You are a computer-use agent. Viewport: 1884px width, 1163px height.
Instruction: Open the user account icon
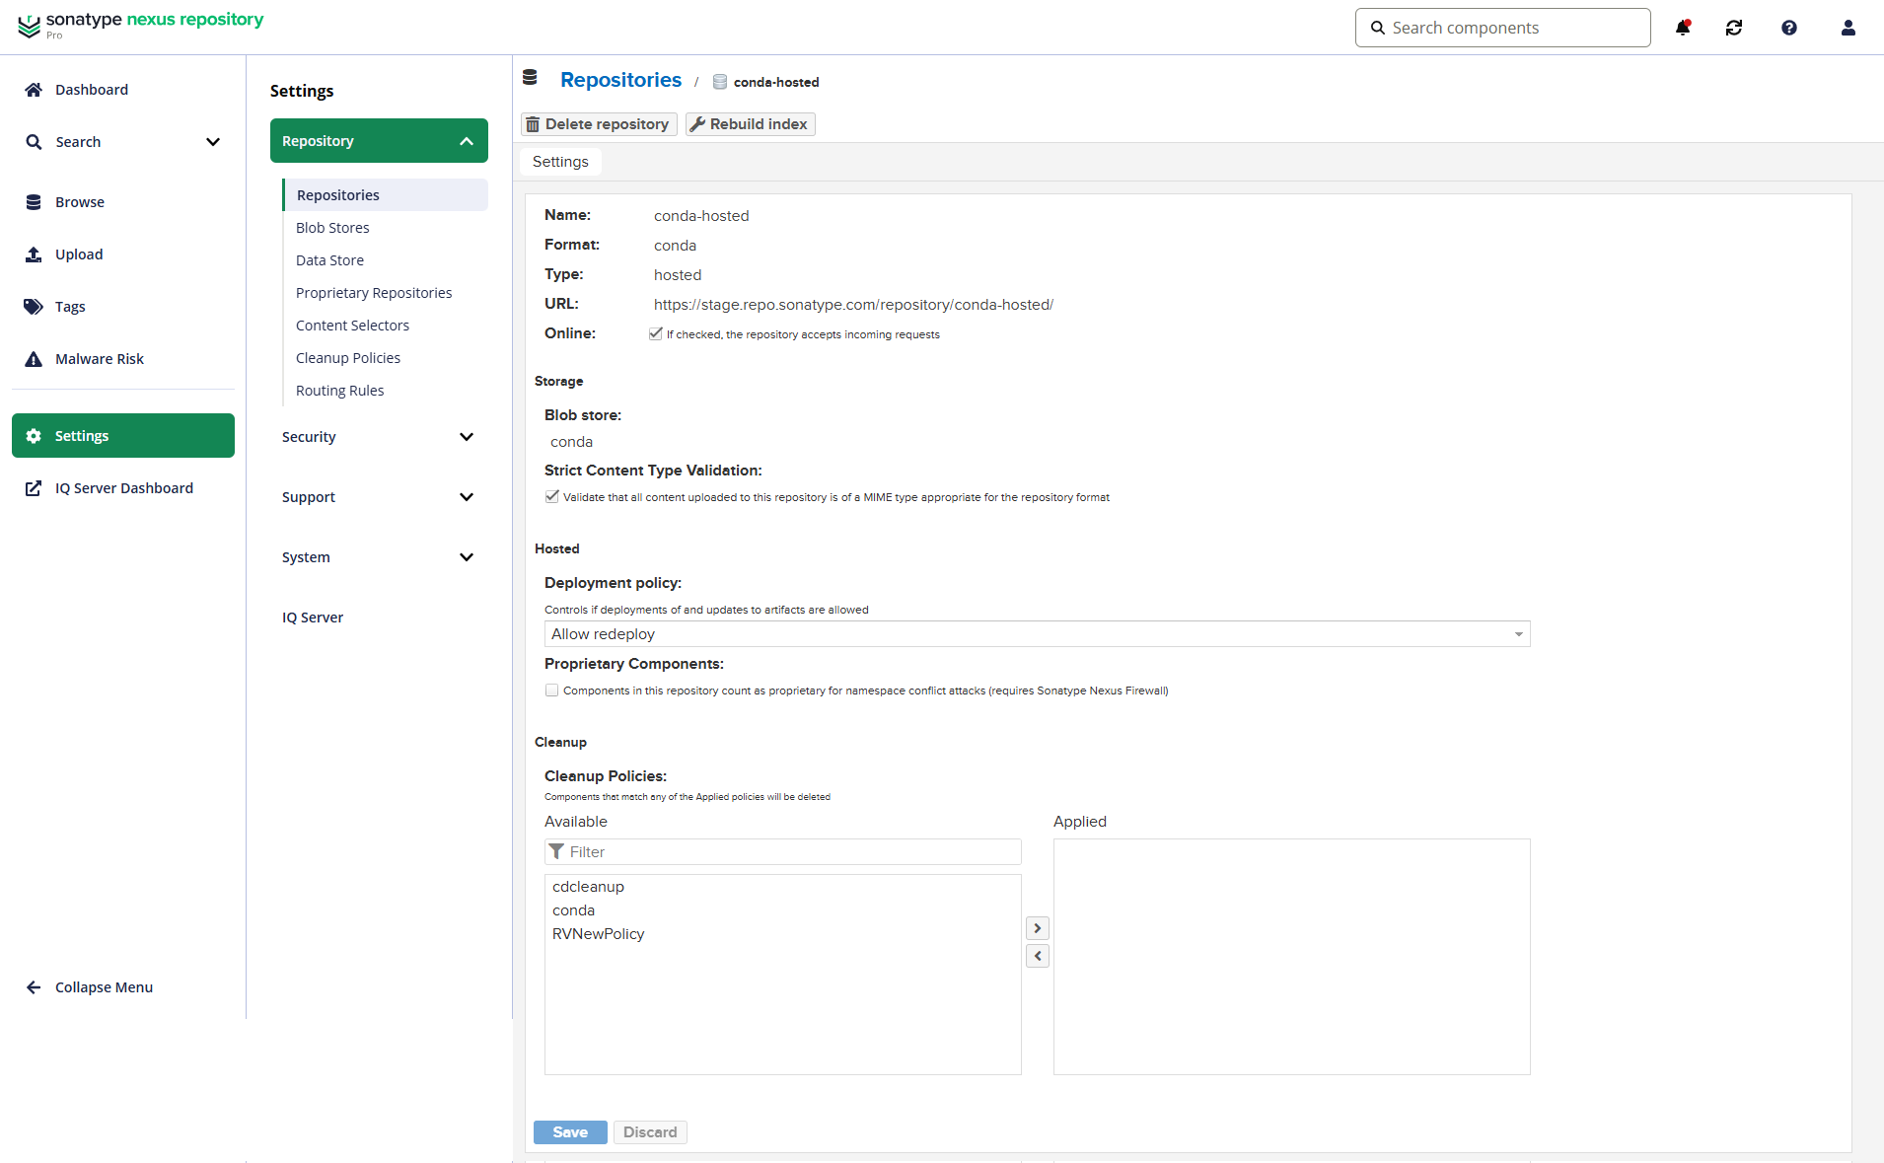coord(1848,28)
